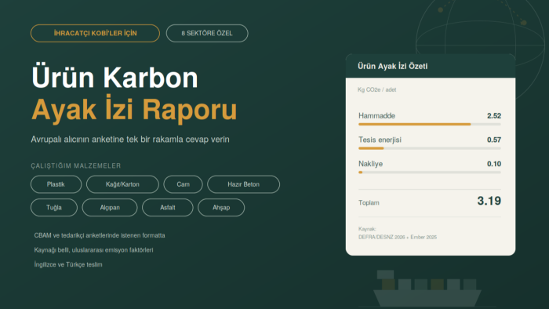Select the Kağıt/Karton material chip

pos(122,184)
